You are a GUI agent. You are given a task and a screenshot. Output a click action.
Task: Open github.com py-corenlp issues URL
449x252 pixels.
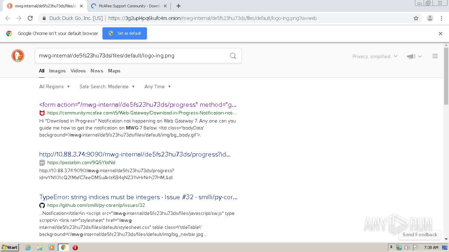pos(96,205)
